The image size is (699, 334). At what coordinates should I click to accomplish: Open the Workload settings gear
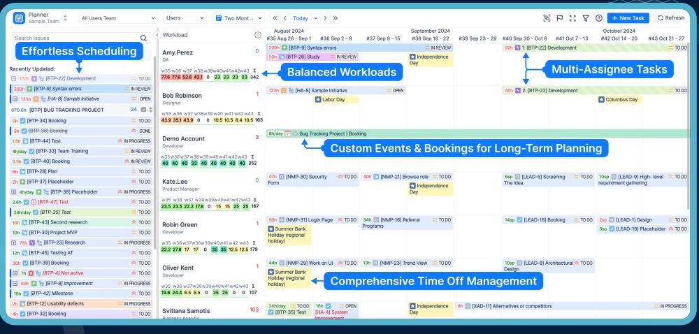(x=258, y=35)
